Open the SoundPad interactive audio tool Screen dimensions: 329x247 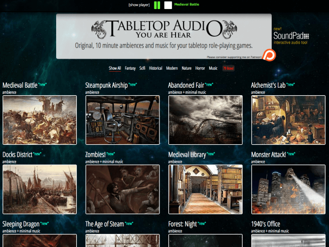(x=291, y=36)
